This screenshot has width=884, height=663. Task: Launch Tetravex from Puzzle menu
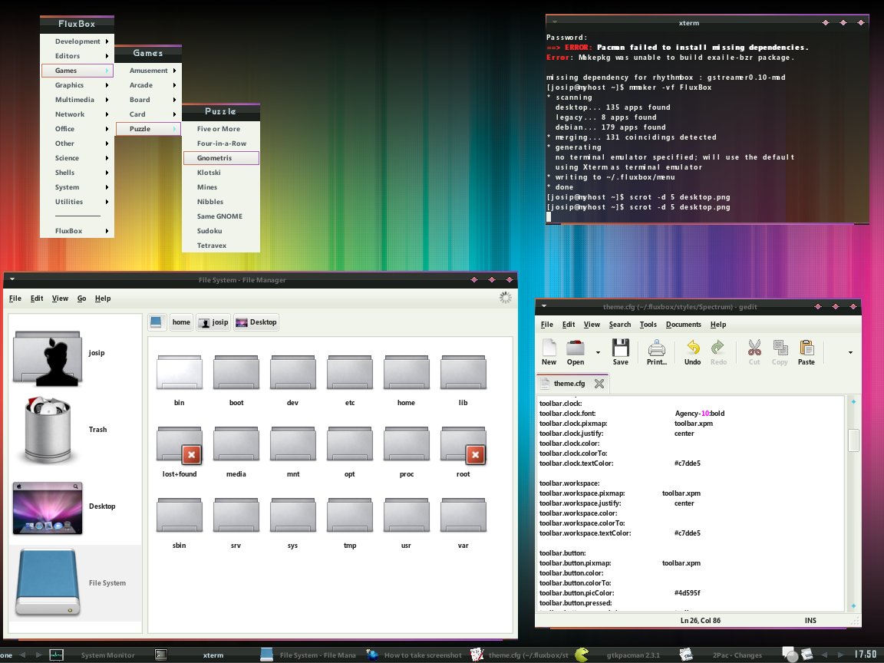[x=221, y=246]
